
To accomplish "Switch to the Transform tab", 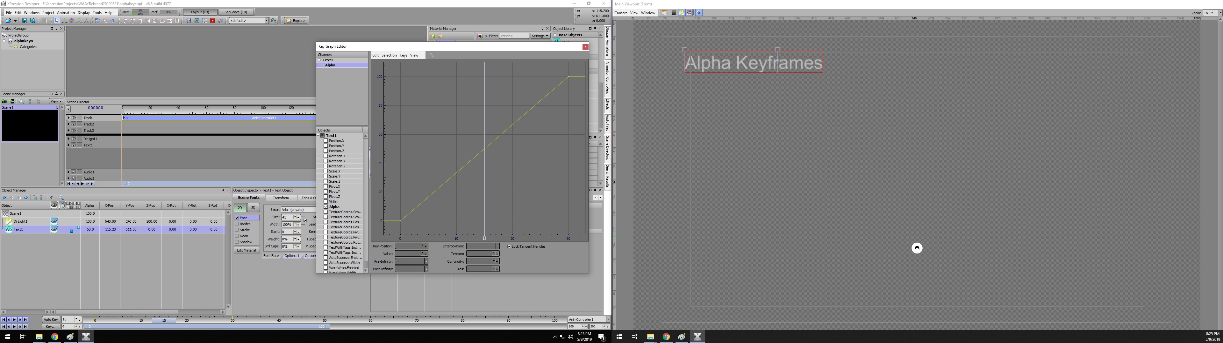I will pos(281,198).
